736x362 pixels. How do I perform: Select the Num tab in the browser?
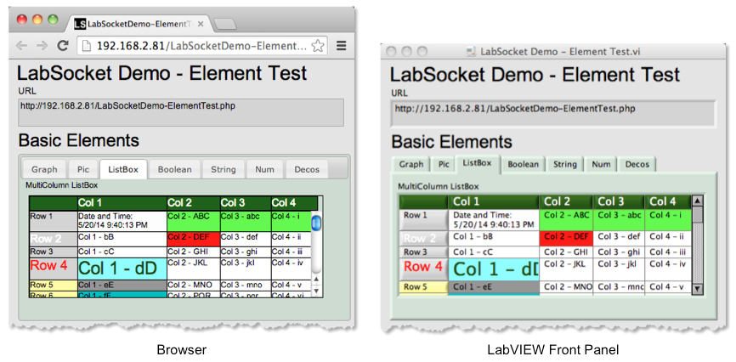[x=264, y=169]
